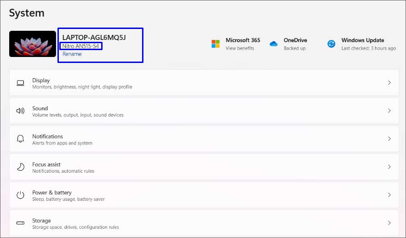The height and width of the screenshot is (238, 406).
Task: Click the OneDrive cloud icon
Action: point(274,44)
